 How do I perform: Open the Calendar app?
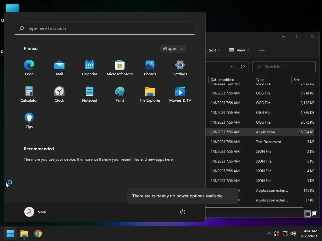90,68
